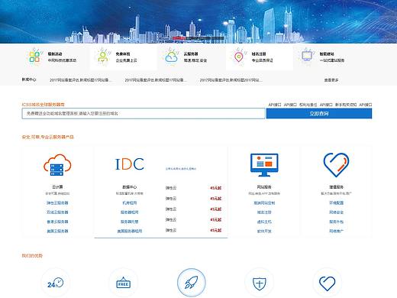Click the large blue heart value-added service icon
The height and width of the screenshot is (298, 397).
click(336, 165)
